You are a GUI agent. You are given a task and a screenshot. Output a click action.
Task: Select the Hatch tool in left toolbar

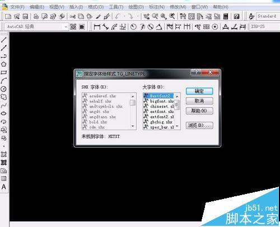[4, 154]
